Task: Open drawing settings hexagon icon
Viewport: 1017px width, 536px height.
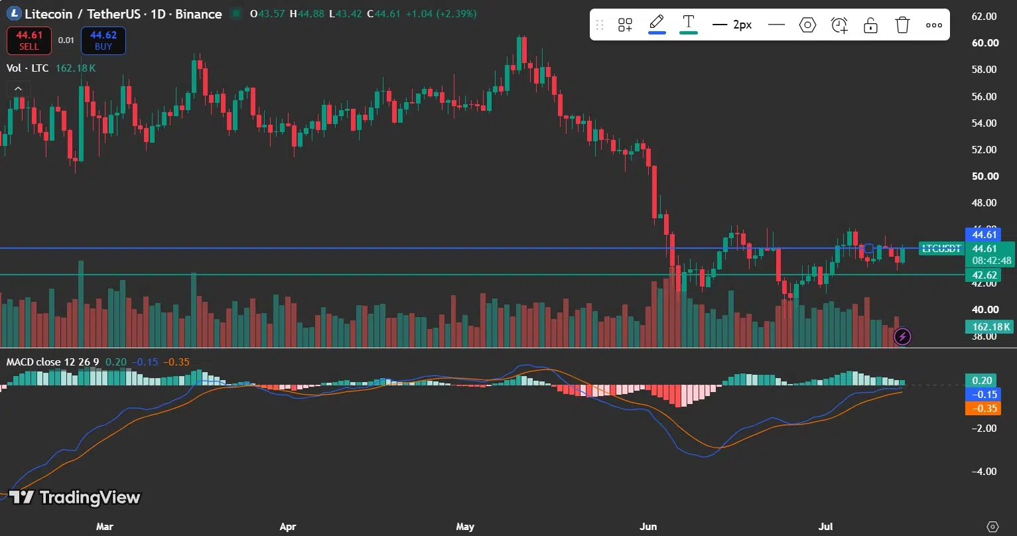Action: [x=807, y=25]
